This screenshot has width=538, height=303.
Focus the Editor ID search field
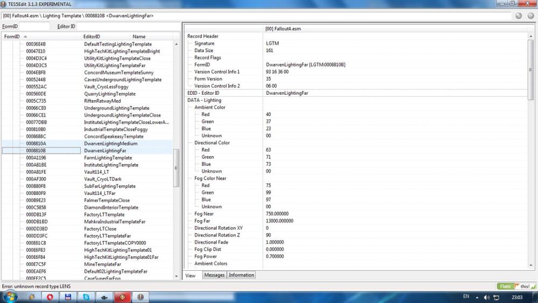pos(129,26)
